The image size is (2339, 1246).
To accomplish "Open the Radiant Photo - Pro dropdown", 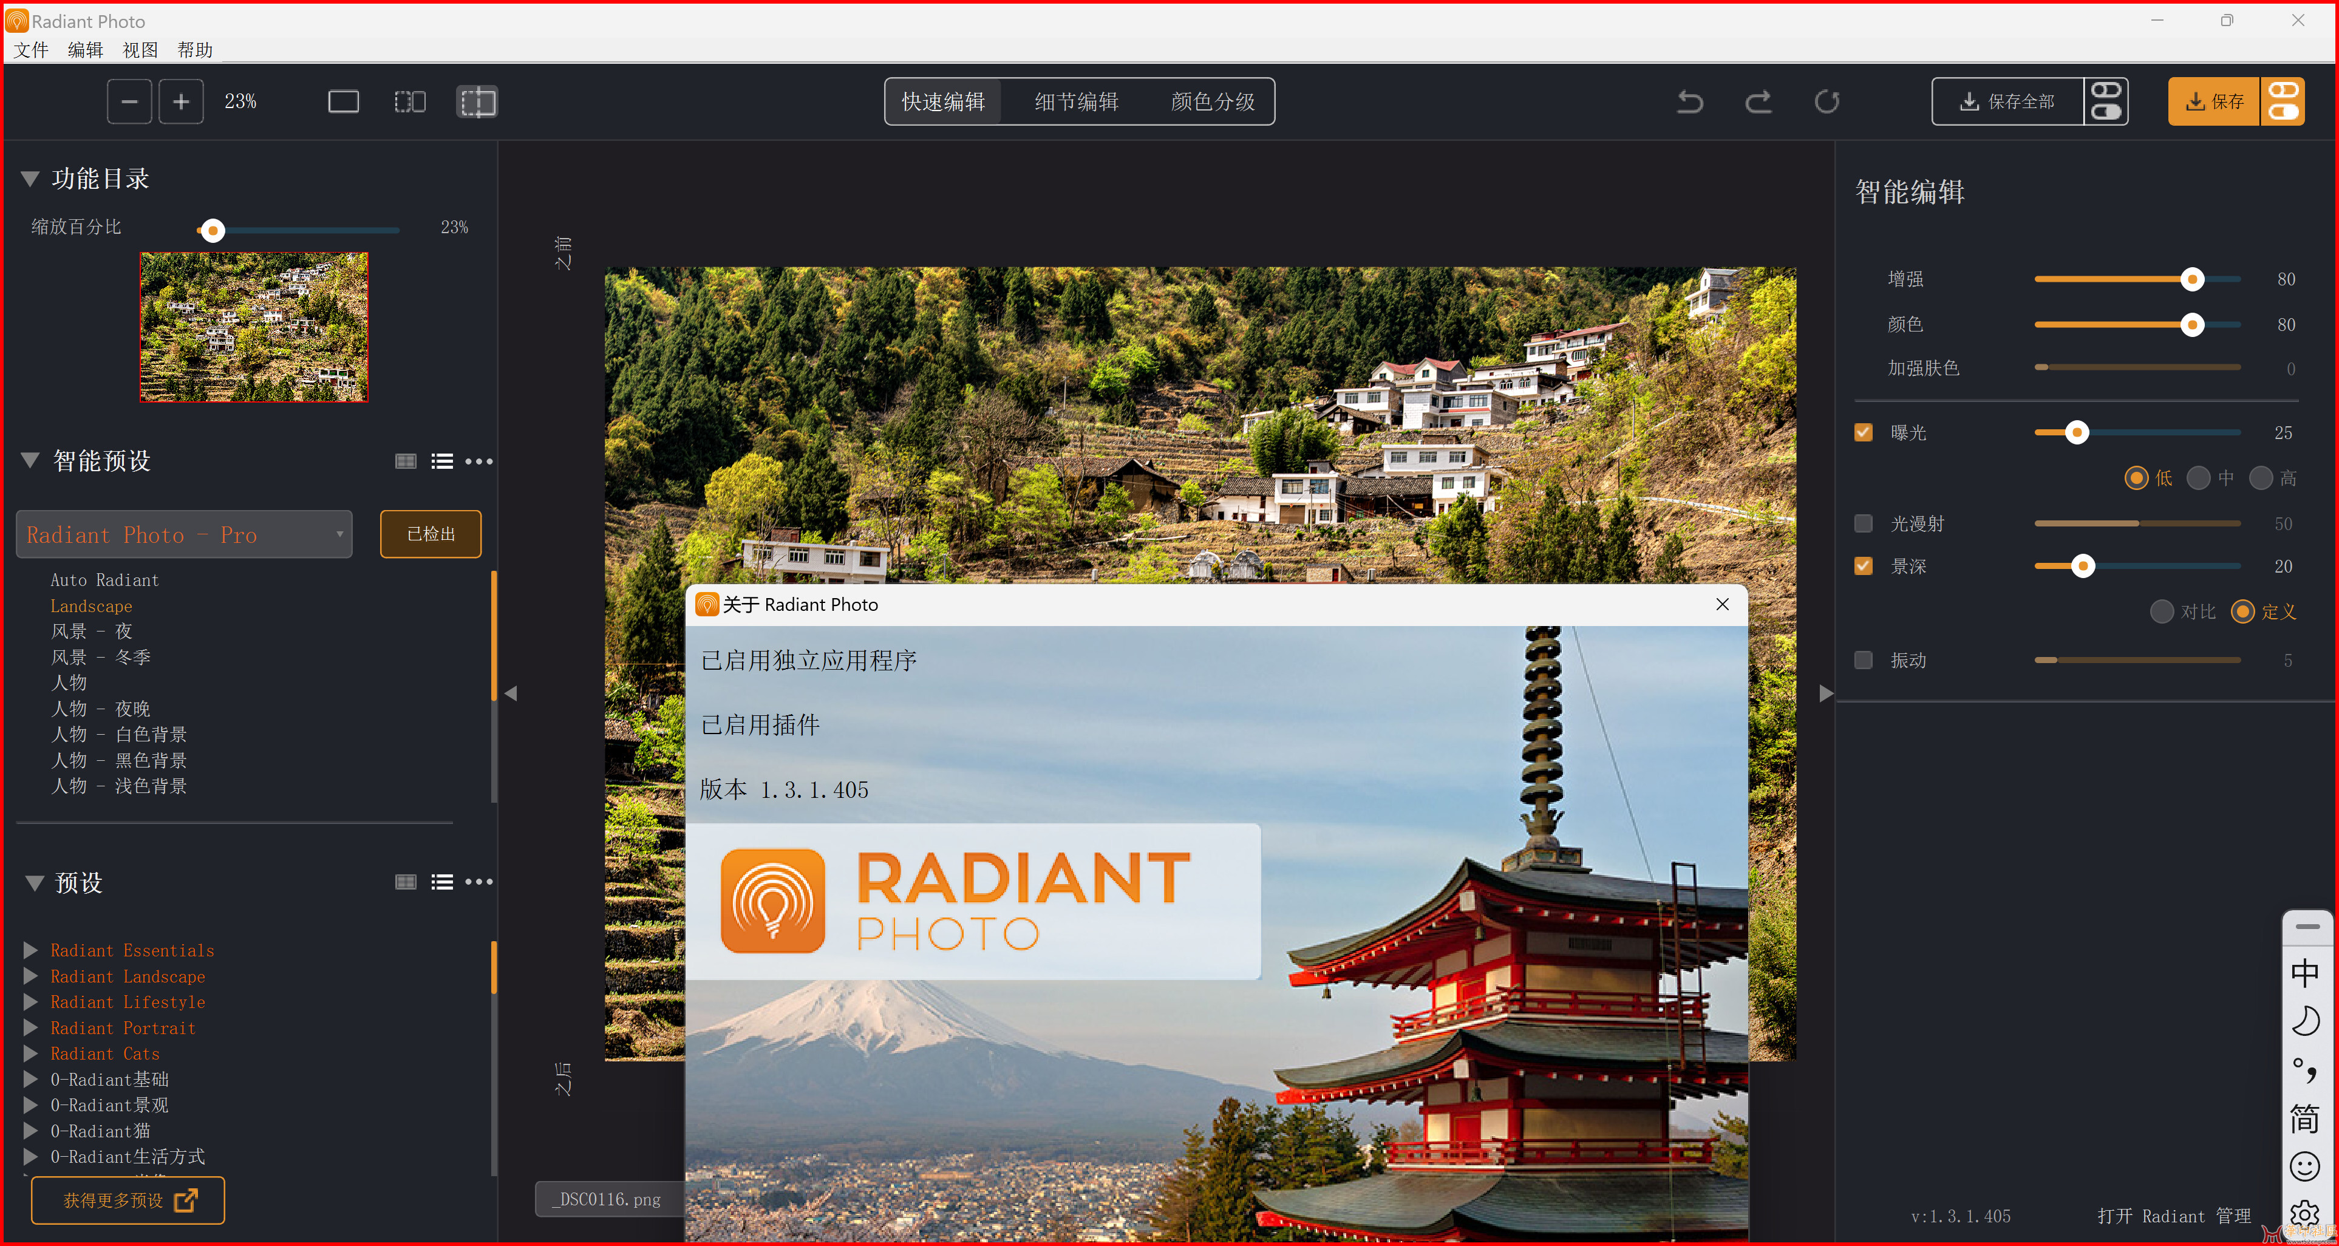I will point(185,534).
